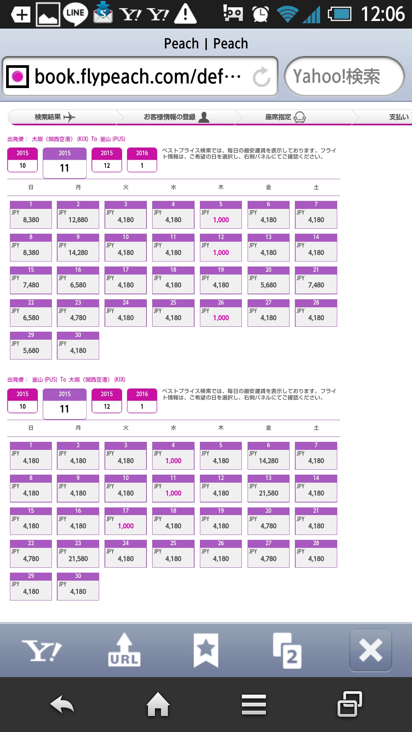Select return Nov 4 fare 1,000

[x=173, y=456]
